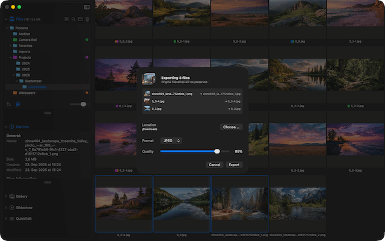Image resolution: width=385 pixels, height=241 pixels.
Task: Expand the Gallery section
Action: click(x=5, y=196)
